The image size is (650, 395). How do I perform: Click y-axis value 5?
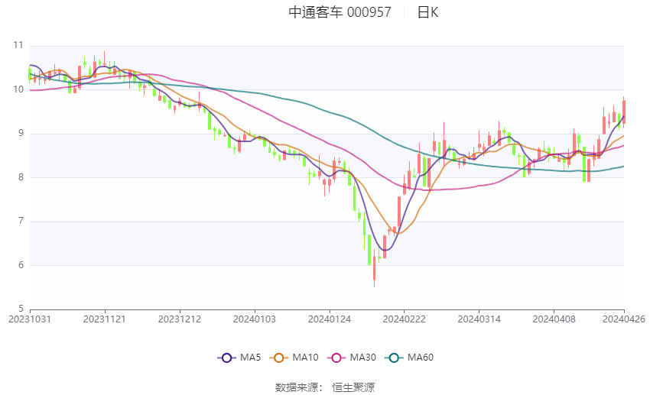21,309
